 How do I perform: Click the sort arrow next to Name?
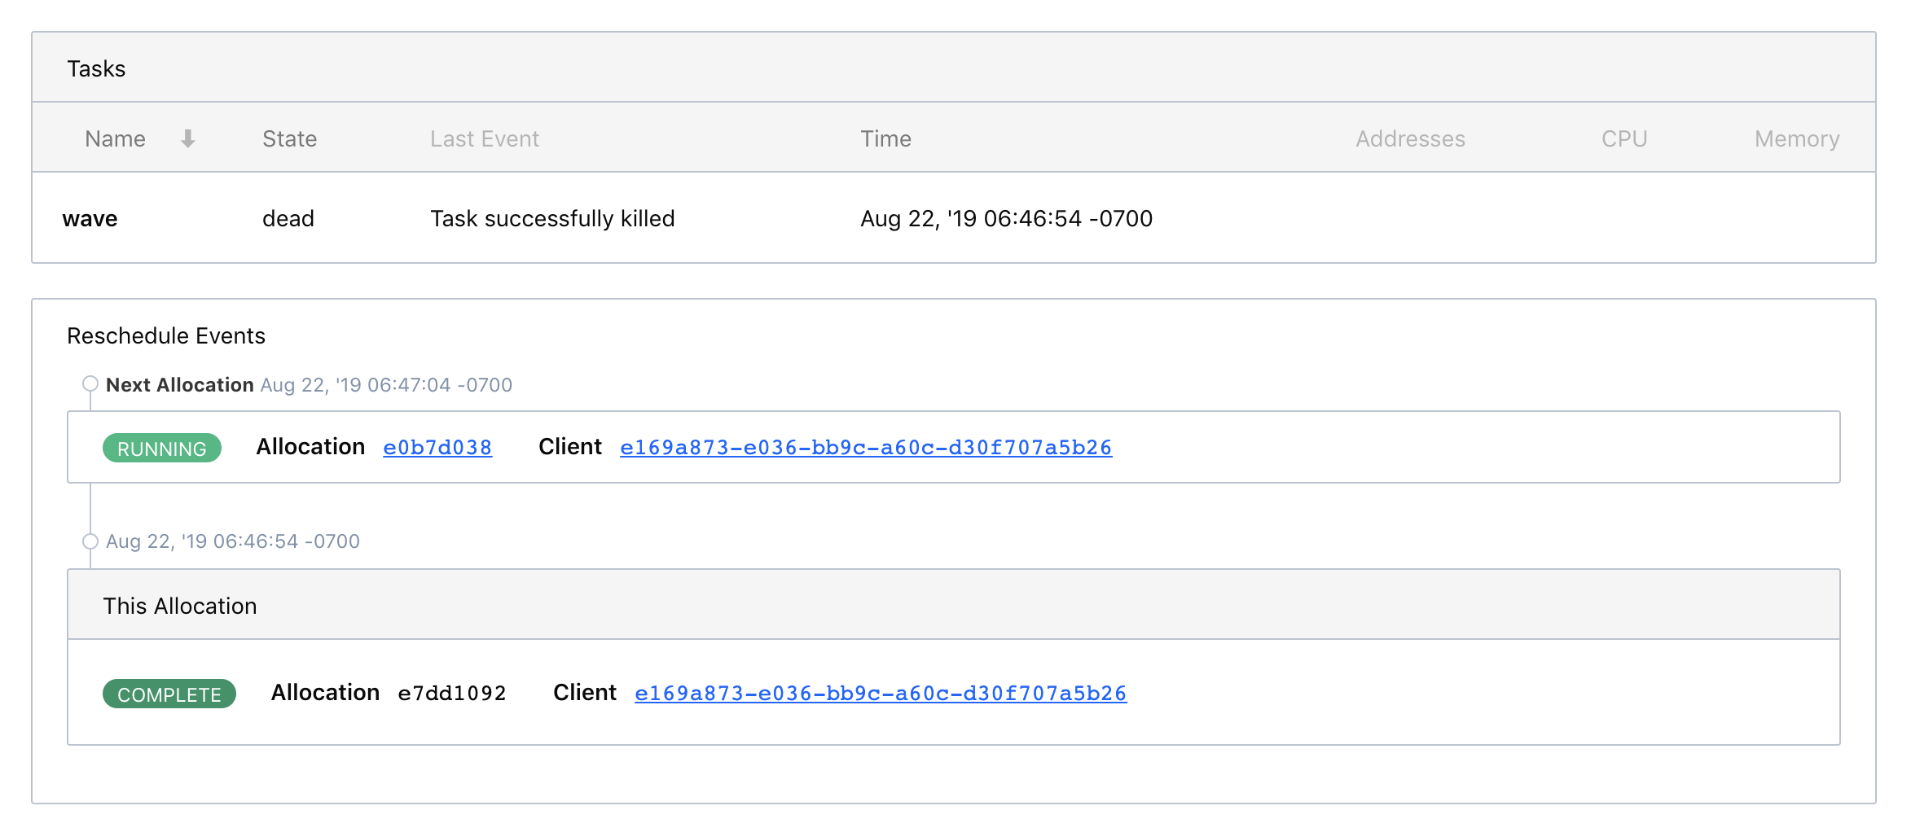point(187,139)
